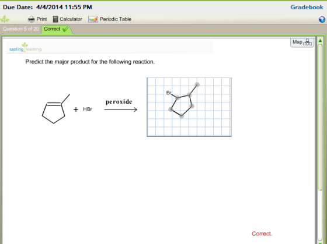This screenshot has width=327, height=244.
Task: Click the green sapling leaf icon
Action: point(5,19)
